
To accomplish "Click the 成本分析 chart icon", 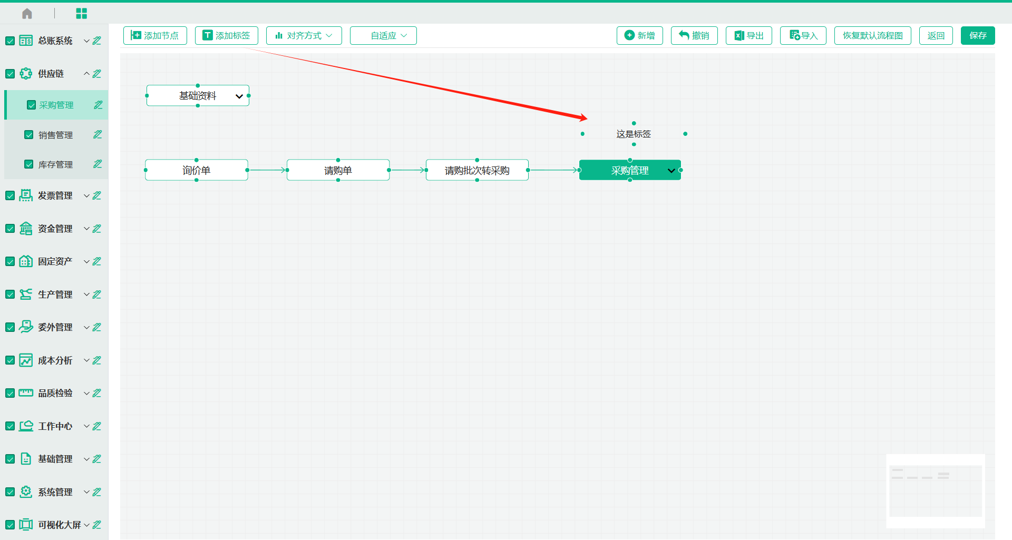I will point(26,360).
